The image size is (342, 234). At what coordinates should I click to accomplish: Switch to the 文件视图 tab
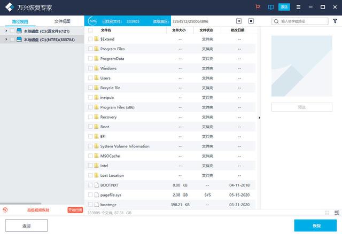(63, 21)
